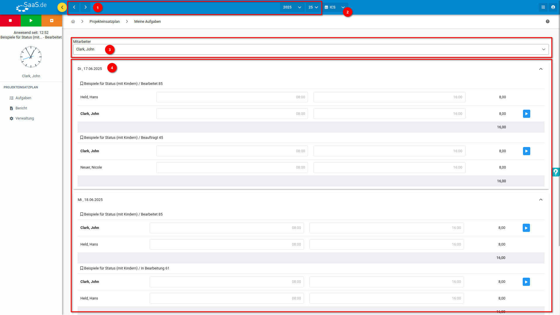Open the year 2025 dropdown
The width and height of the screenshot is (560, 315).
[292, 7]
